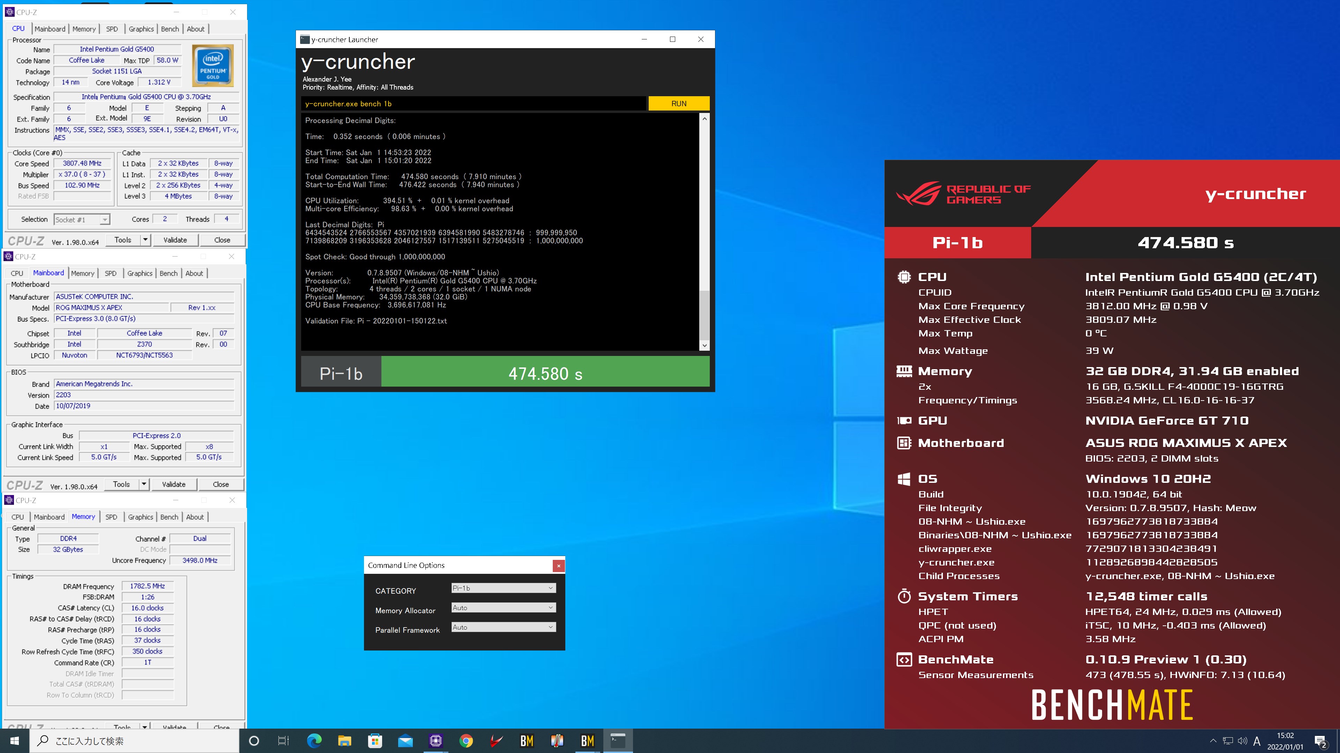Click the IME input mode A indicator
This screenshot has height=753, width=1340.
pyautogui.click(x=1257, y=741)
